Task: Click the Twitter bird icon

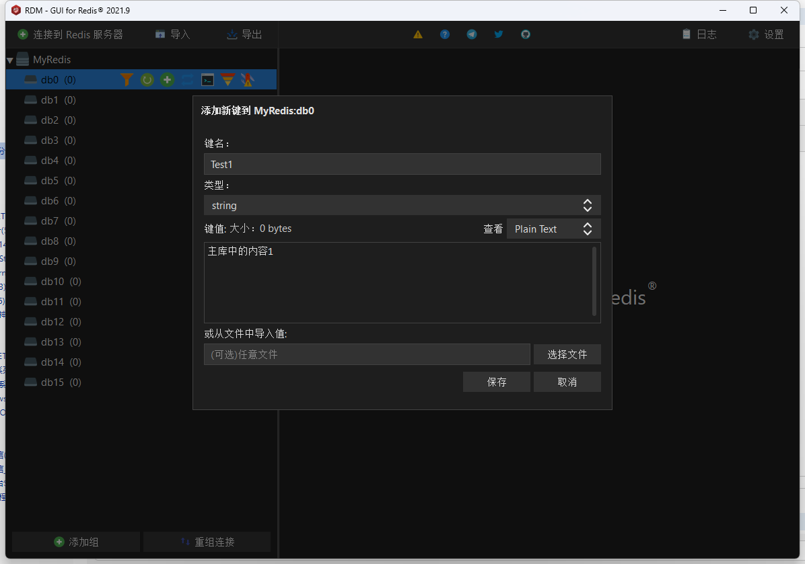Action: pos(499,34)
